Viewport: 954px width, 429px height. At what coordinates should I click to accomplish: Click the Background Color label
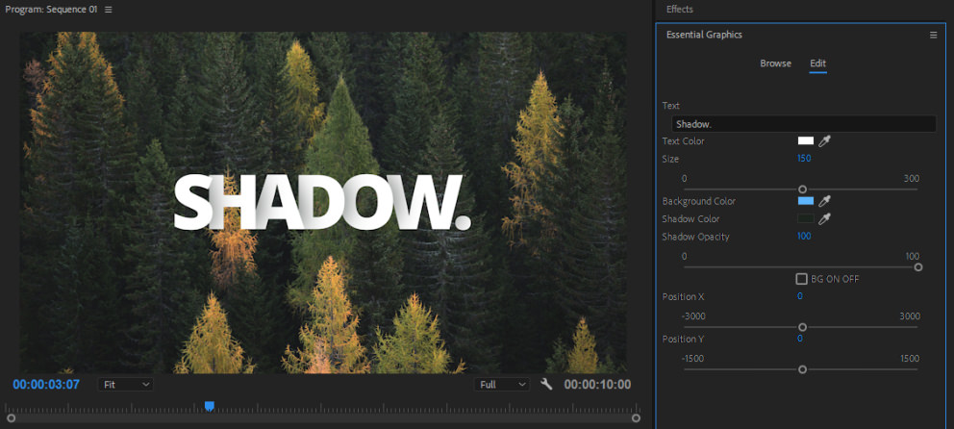(698, 201)
